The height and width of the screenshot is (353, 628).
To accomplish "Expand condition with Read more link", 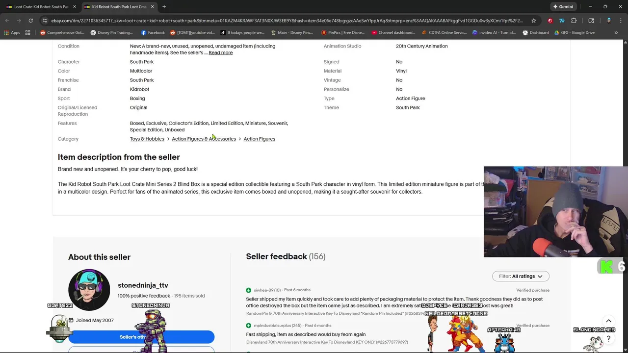I will tap(220, 52).
